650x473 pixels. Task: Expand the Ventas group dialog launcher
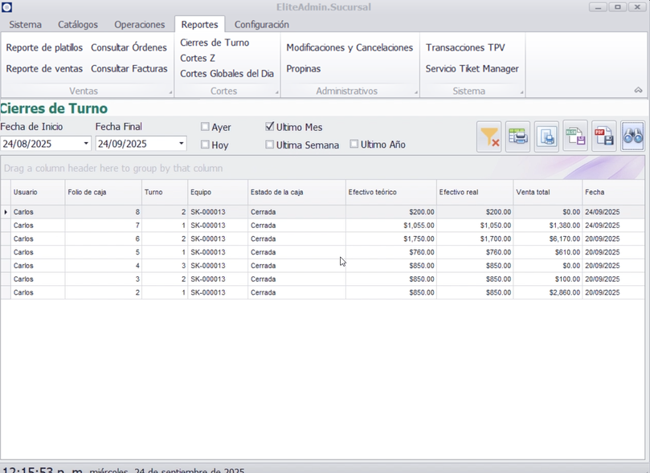pyautogui.click(x=170, y=93)
